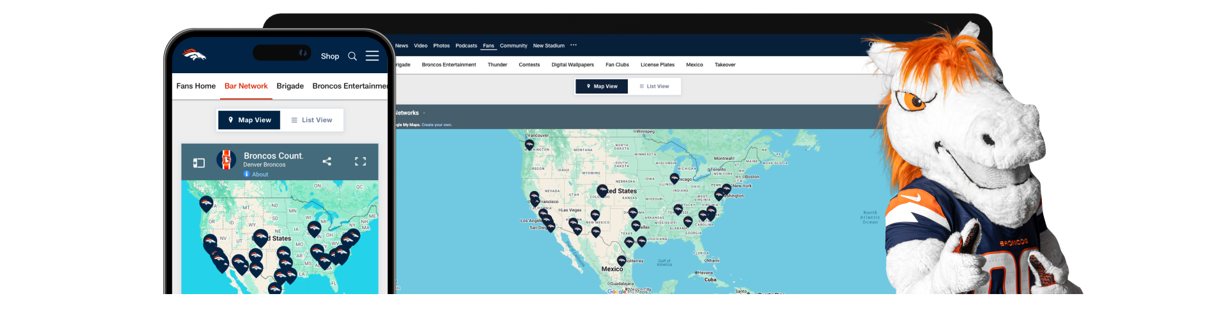Image resolution: width=1225 pixels, height=317 pixels.
Task: Open Photos in the tablet top menu
Action: tap(442, 46)
